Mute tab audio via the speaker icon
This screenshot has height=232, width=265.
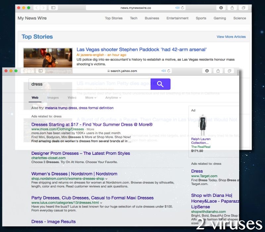click(x=163, y=71)
